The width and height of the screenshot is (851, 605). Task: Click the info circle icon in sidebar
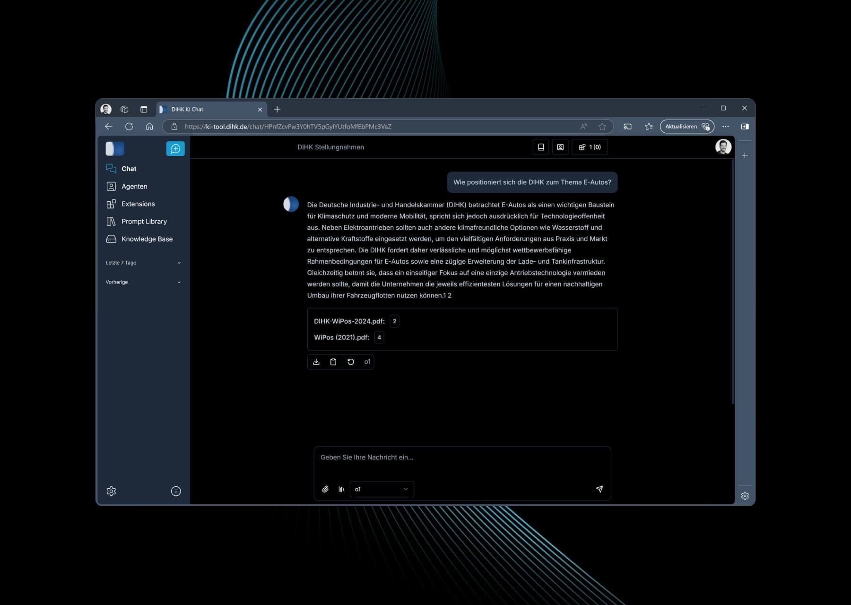click(x=176, y=491)
